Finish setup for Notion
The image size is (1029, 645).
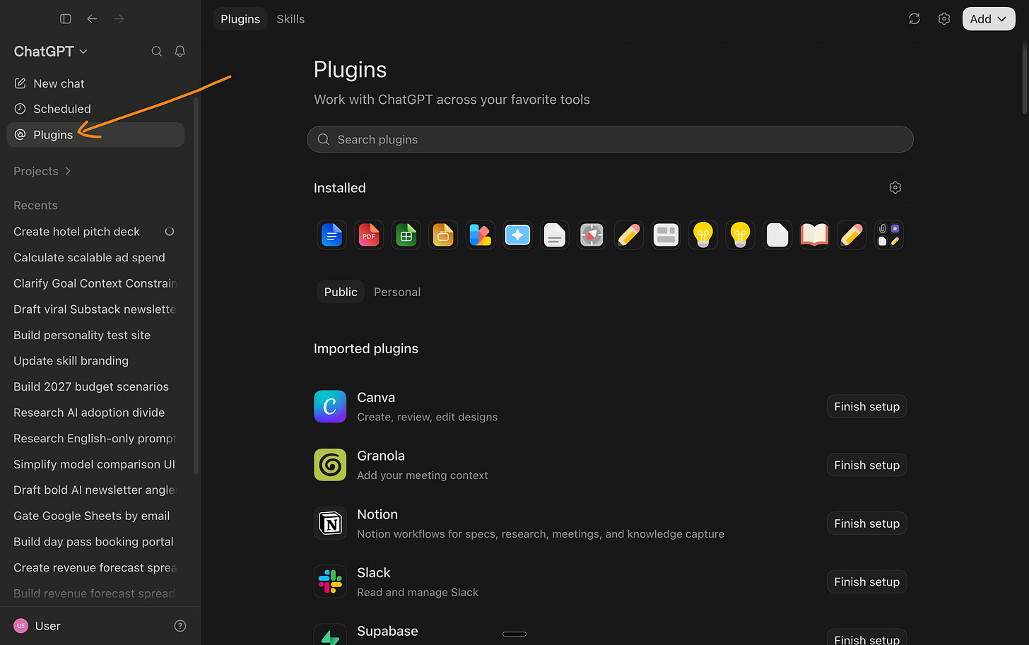(x=866, y=523)
